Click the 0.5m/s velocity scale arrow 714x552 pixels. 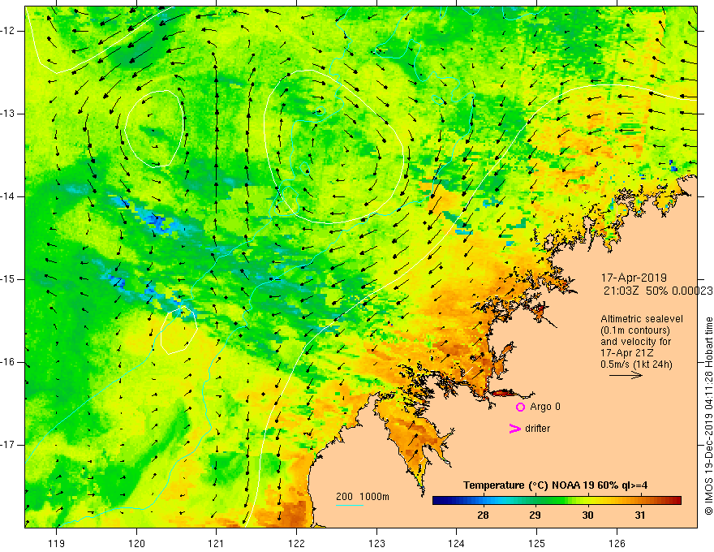(626, 375)
